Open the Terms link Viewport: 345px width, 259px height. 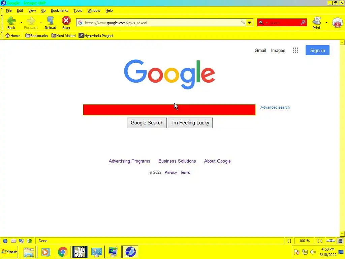pyautogui.click(x=185, y=172)
